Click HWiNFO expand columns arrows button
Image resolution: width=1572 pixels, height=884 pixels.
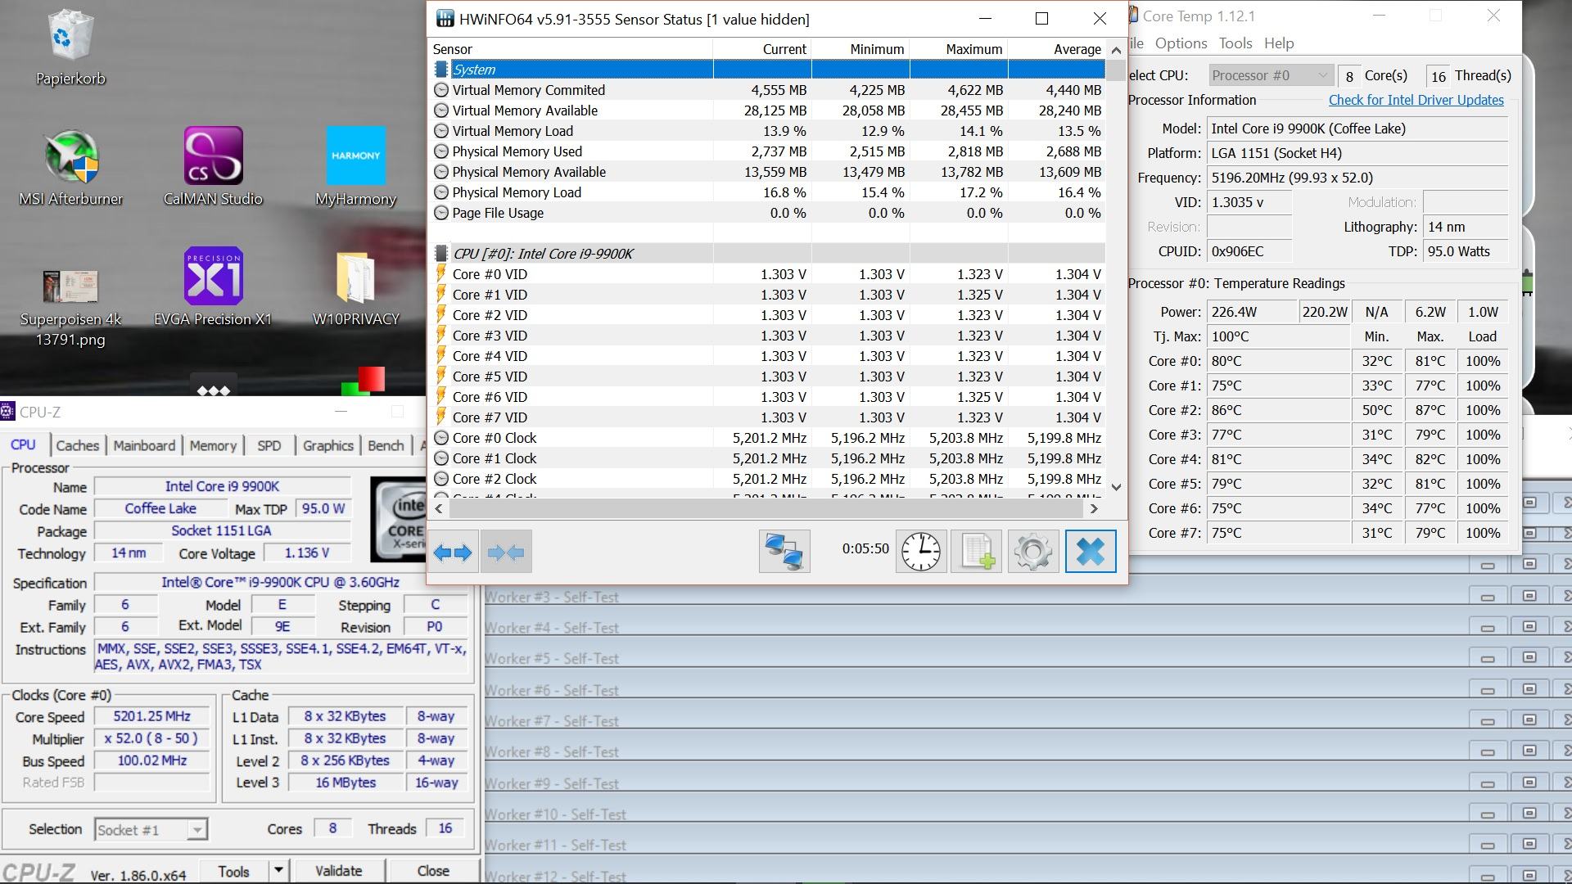[453, 552]
